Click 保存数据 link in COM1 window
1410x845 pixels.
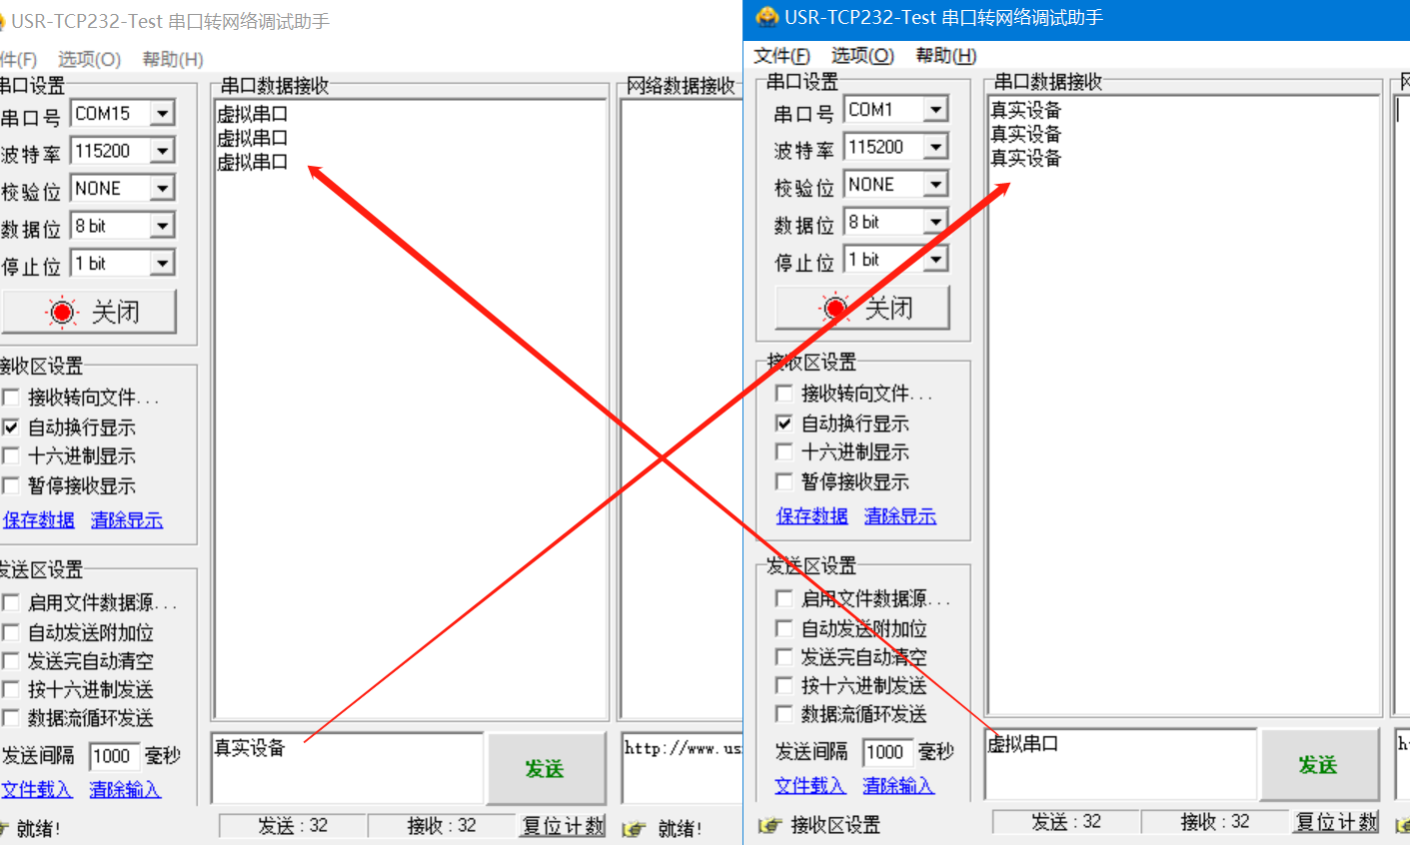(812, 516)
